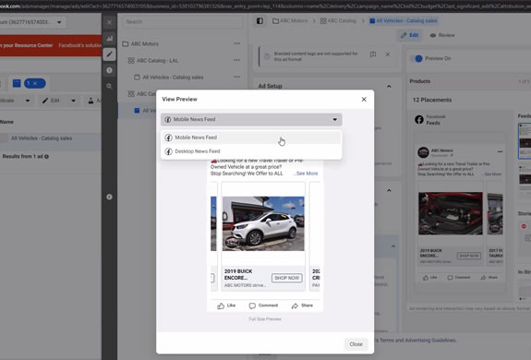Open ad options menu on ABC Motors preview post
The height and width of the screenshot is (360, 531).
pyautogui.click(x=500, y=151)
